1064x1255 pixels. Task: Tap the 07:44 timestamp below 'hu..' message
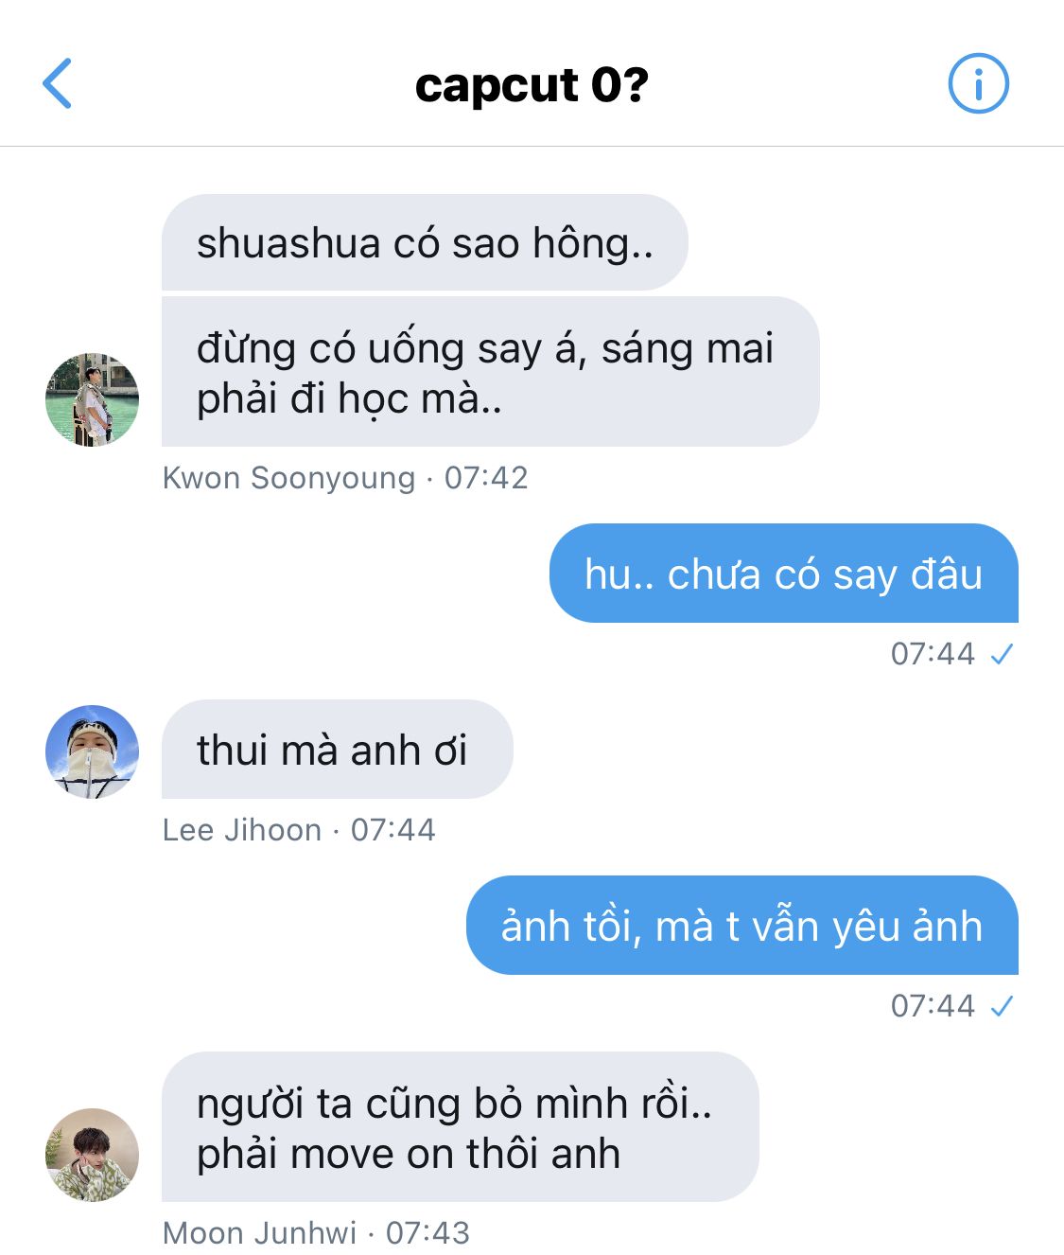tap(933, 653)
